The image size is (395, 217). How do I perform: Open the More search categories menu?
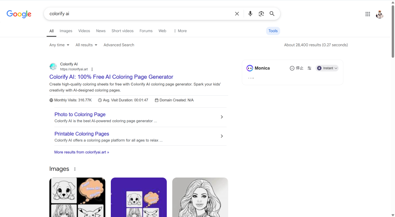point(180,31)
